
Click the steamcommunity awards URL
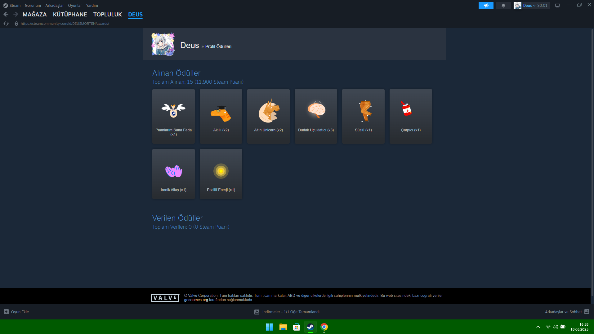65,24
